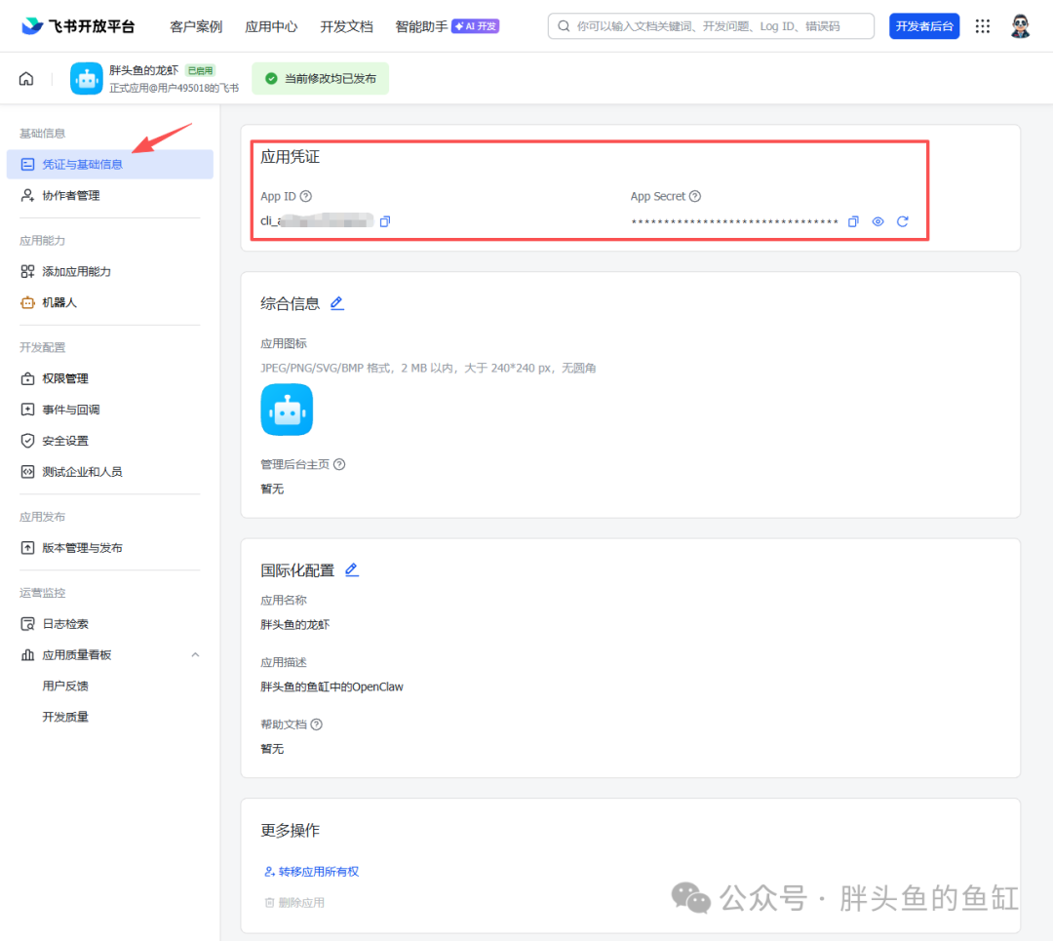Screen dimensions: 1053x941
Task: Edit 国际化配置 with pencil icon
Action: [351, 570]
